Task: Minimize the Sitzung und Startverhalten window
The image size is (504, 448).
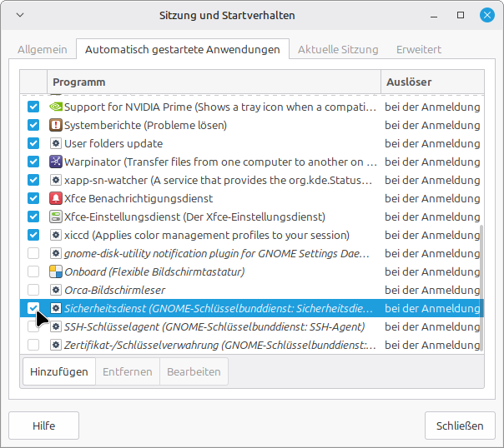Action: click(434, 15)
